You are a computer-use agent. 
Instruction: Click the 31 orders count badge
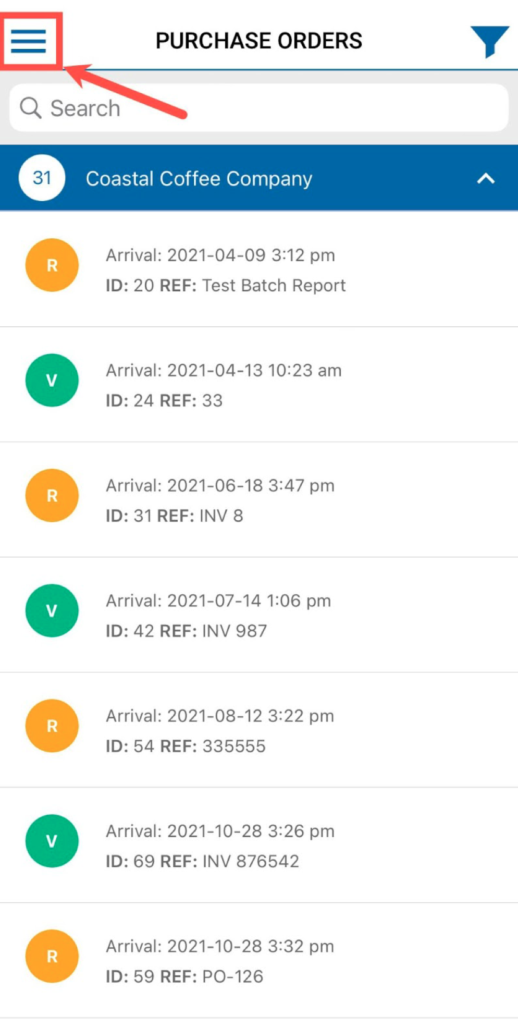tap(42, 178)
